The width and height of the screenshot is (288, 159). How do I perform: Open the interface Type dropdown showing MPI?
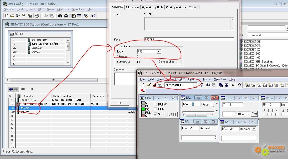tap(159, 51)
